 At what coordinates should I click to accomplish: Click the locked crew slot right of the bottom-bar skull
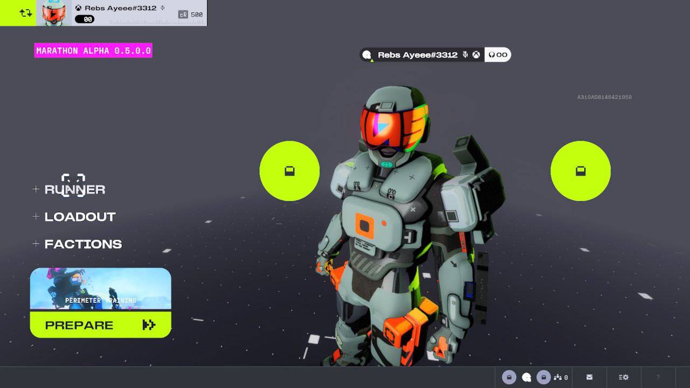click(543, 377)
